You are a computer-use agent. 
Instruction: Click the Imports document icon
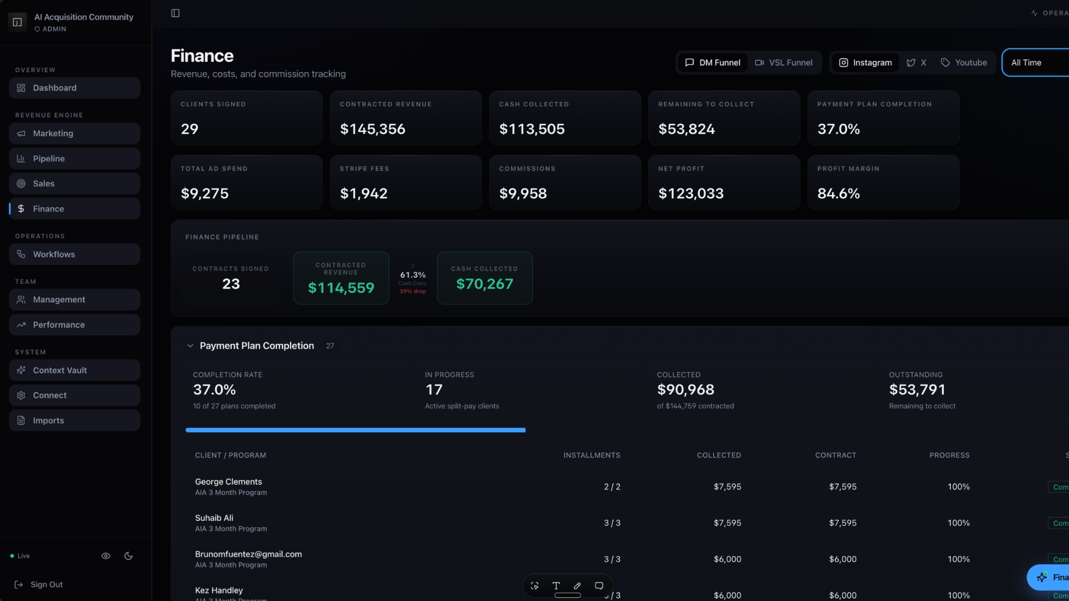[x=21, y=421]
